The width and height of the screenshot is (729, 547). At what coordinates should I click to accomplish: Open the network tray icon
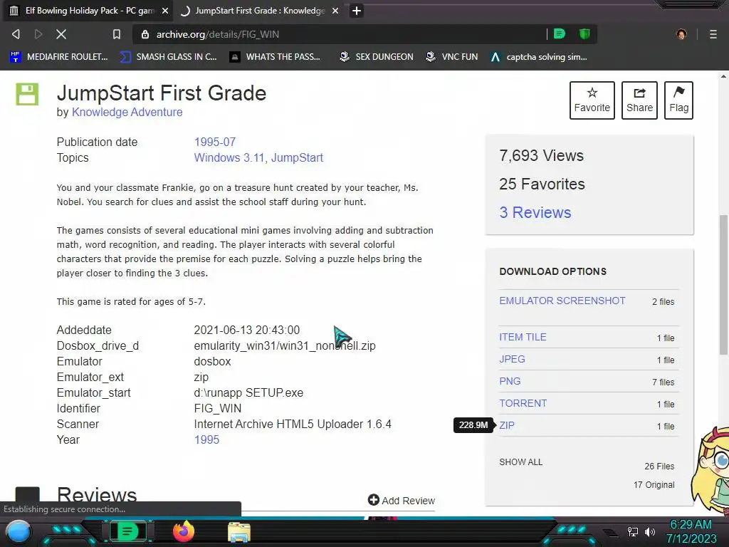(x=633, y=531)
